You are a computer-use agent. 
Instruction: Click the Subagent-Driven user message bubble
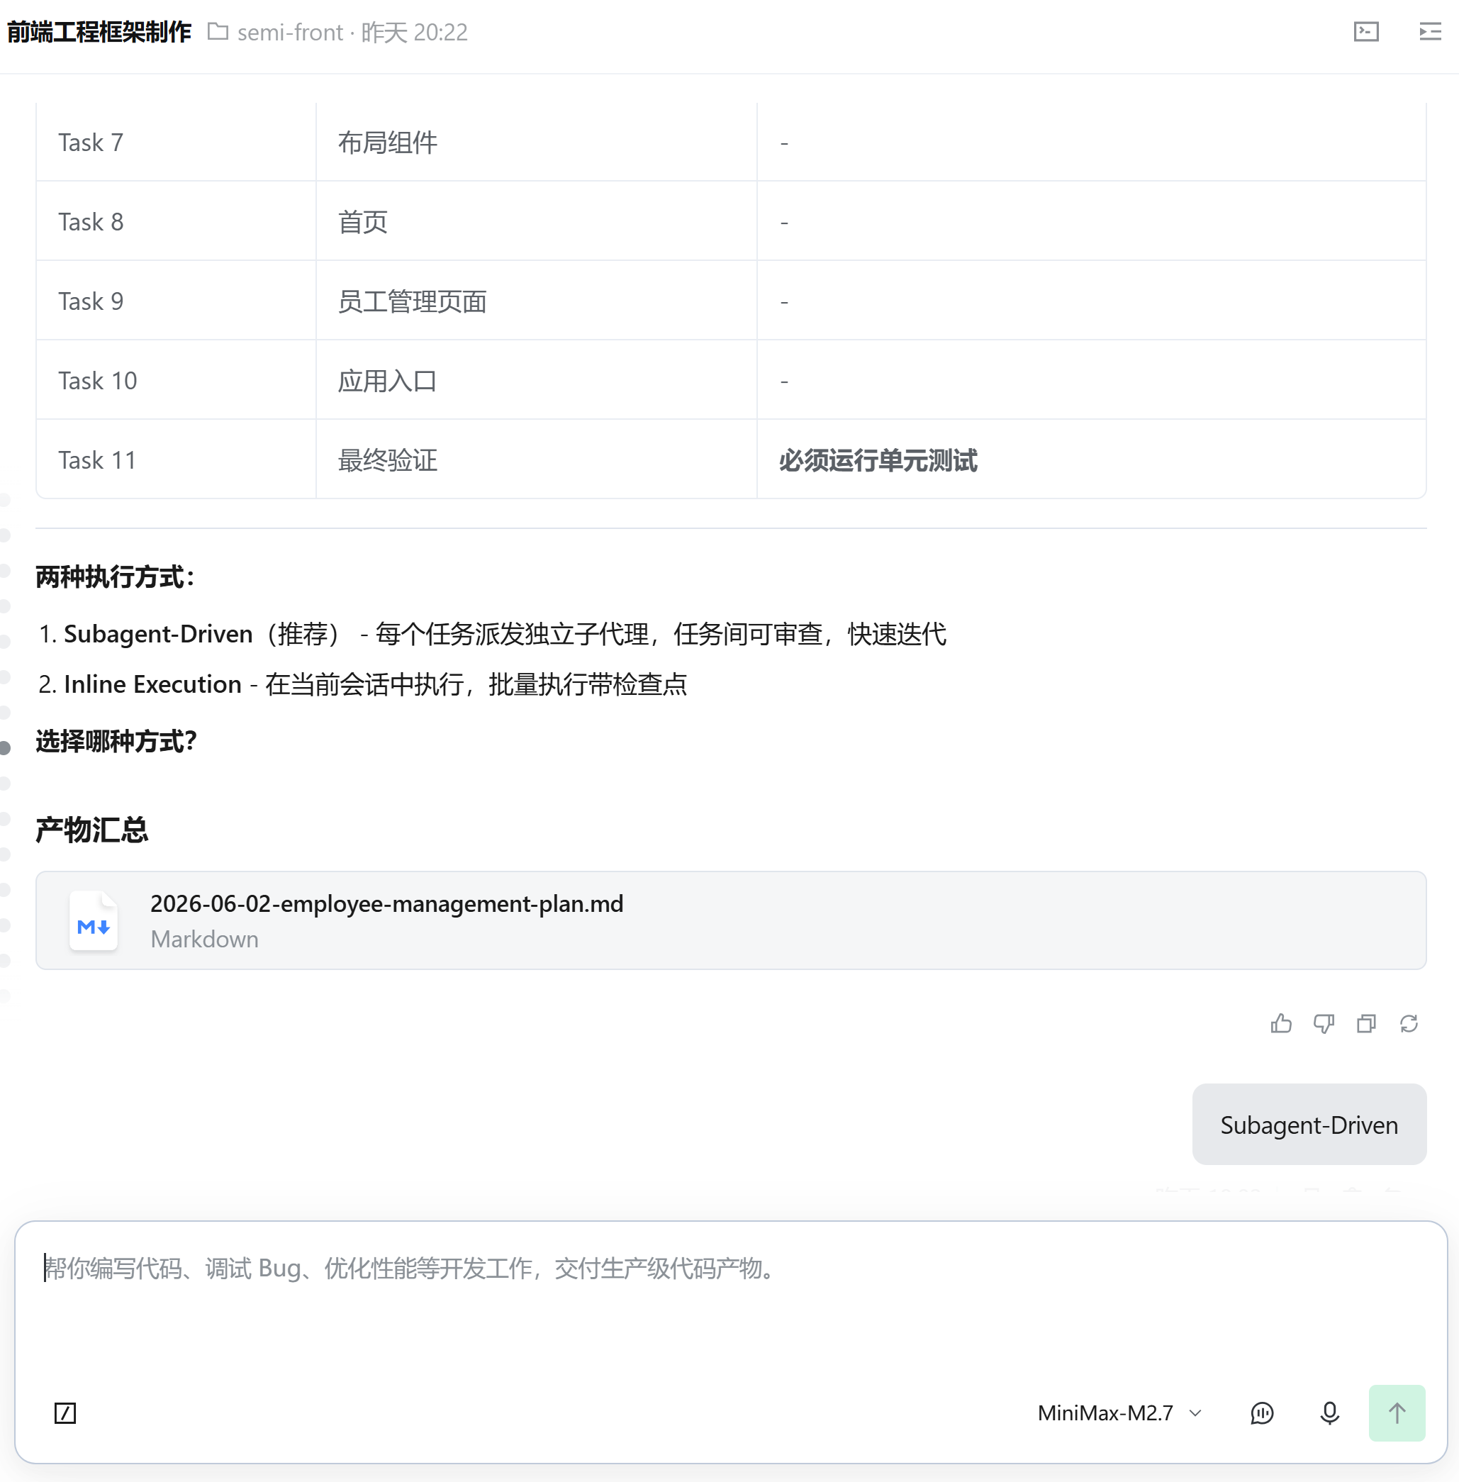tap(1309, 1124)
